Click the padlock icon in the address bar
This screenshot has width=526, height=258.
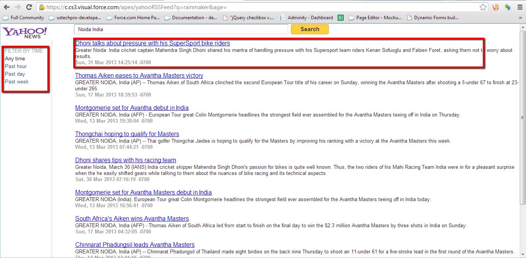[x=42, y=7]
